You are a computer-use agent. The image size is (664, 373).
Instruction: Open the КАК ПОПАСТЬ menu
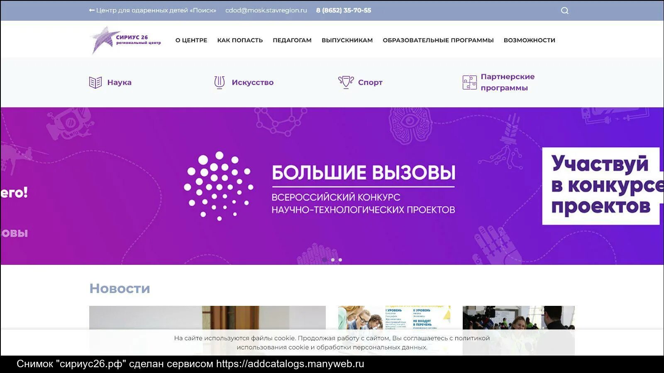(x=240, y=40)
